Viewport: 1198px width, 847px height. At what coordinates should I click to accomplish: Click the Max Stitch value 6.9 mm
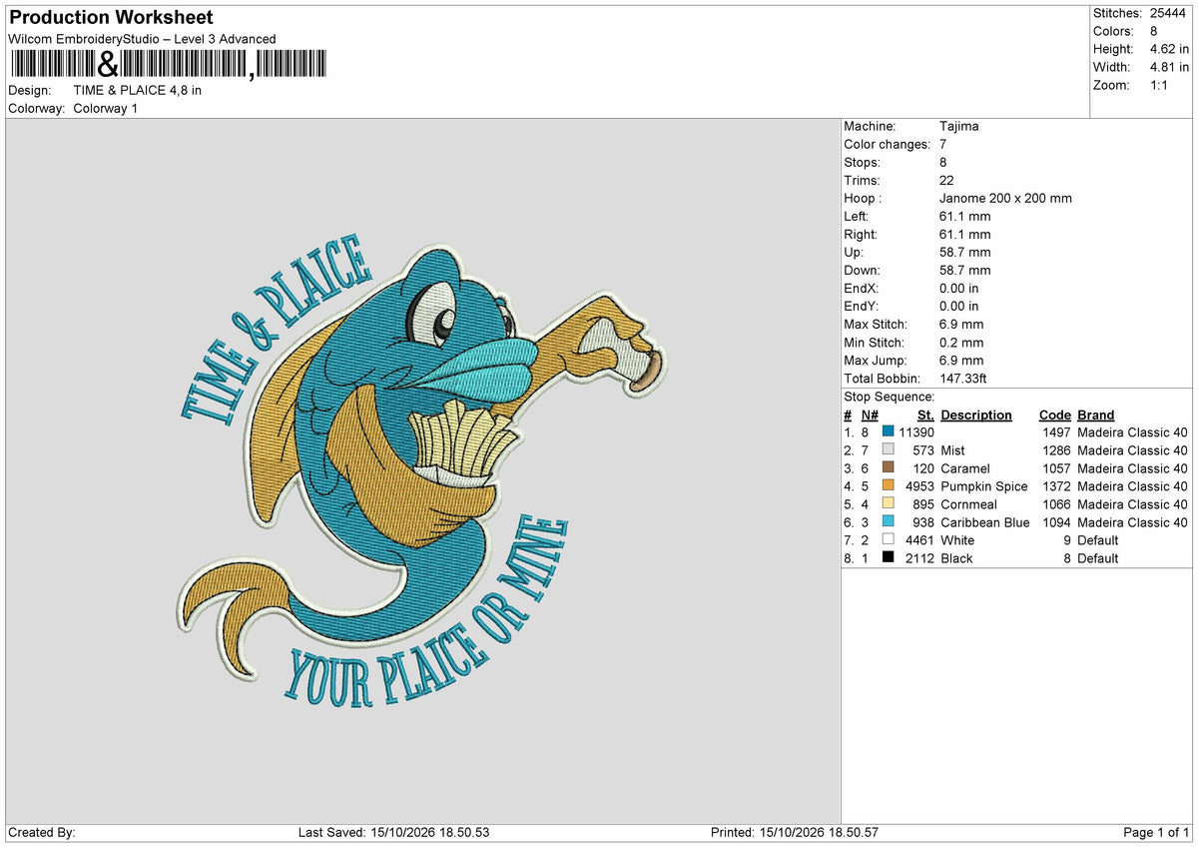pyautogui.click(x=961, y=324)
